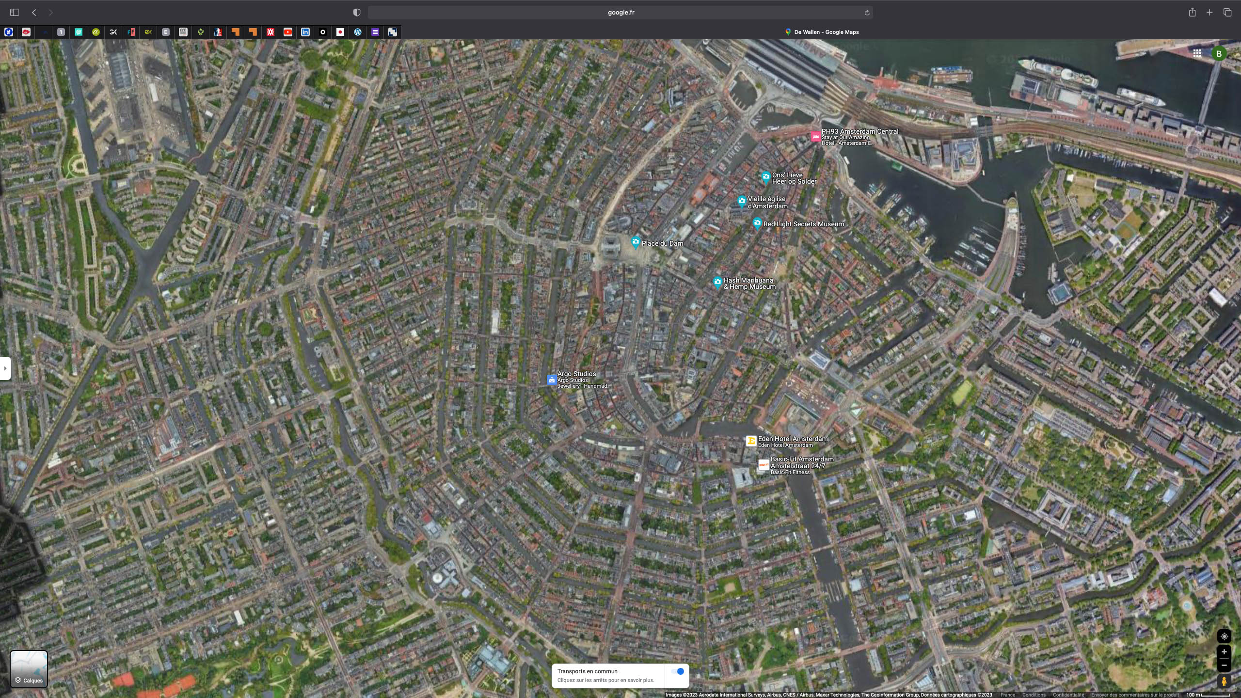Image resolution: width=1241 pixels, height=698 pixels.
Task: Open the Google apps grid
Action: coord(1197,53)
